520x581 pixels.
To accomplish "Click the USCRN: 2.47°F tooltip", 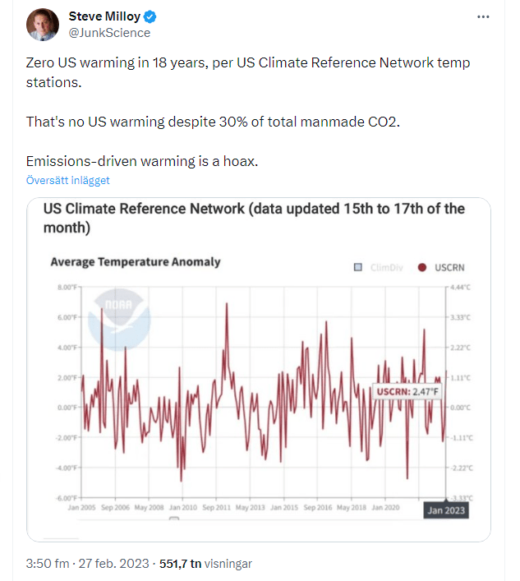I will coord(408,392).
